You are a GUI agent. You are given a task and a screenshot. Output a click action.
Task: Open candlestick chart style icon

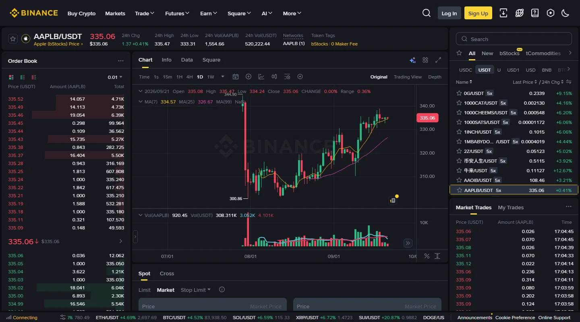[274, 77]
